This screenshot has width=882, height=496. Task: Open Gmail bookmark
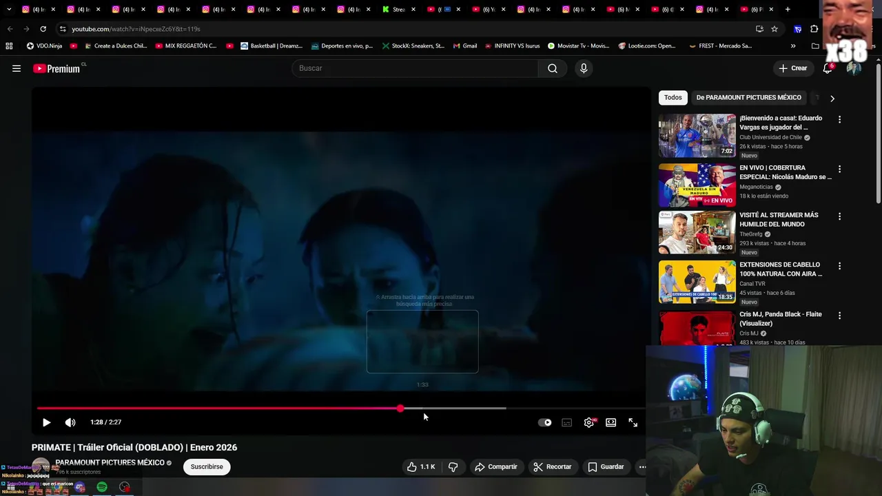465,46
